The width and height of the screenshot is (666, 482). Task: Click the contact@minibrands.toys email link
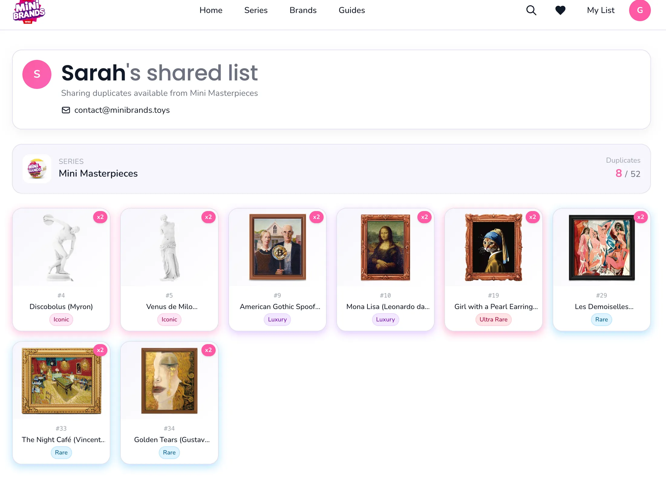coord(122,110)
